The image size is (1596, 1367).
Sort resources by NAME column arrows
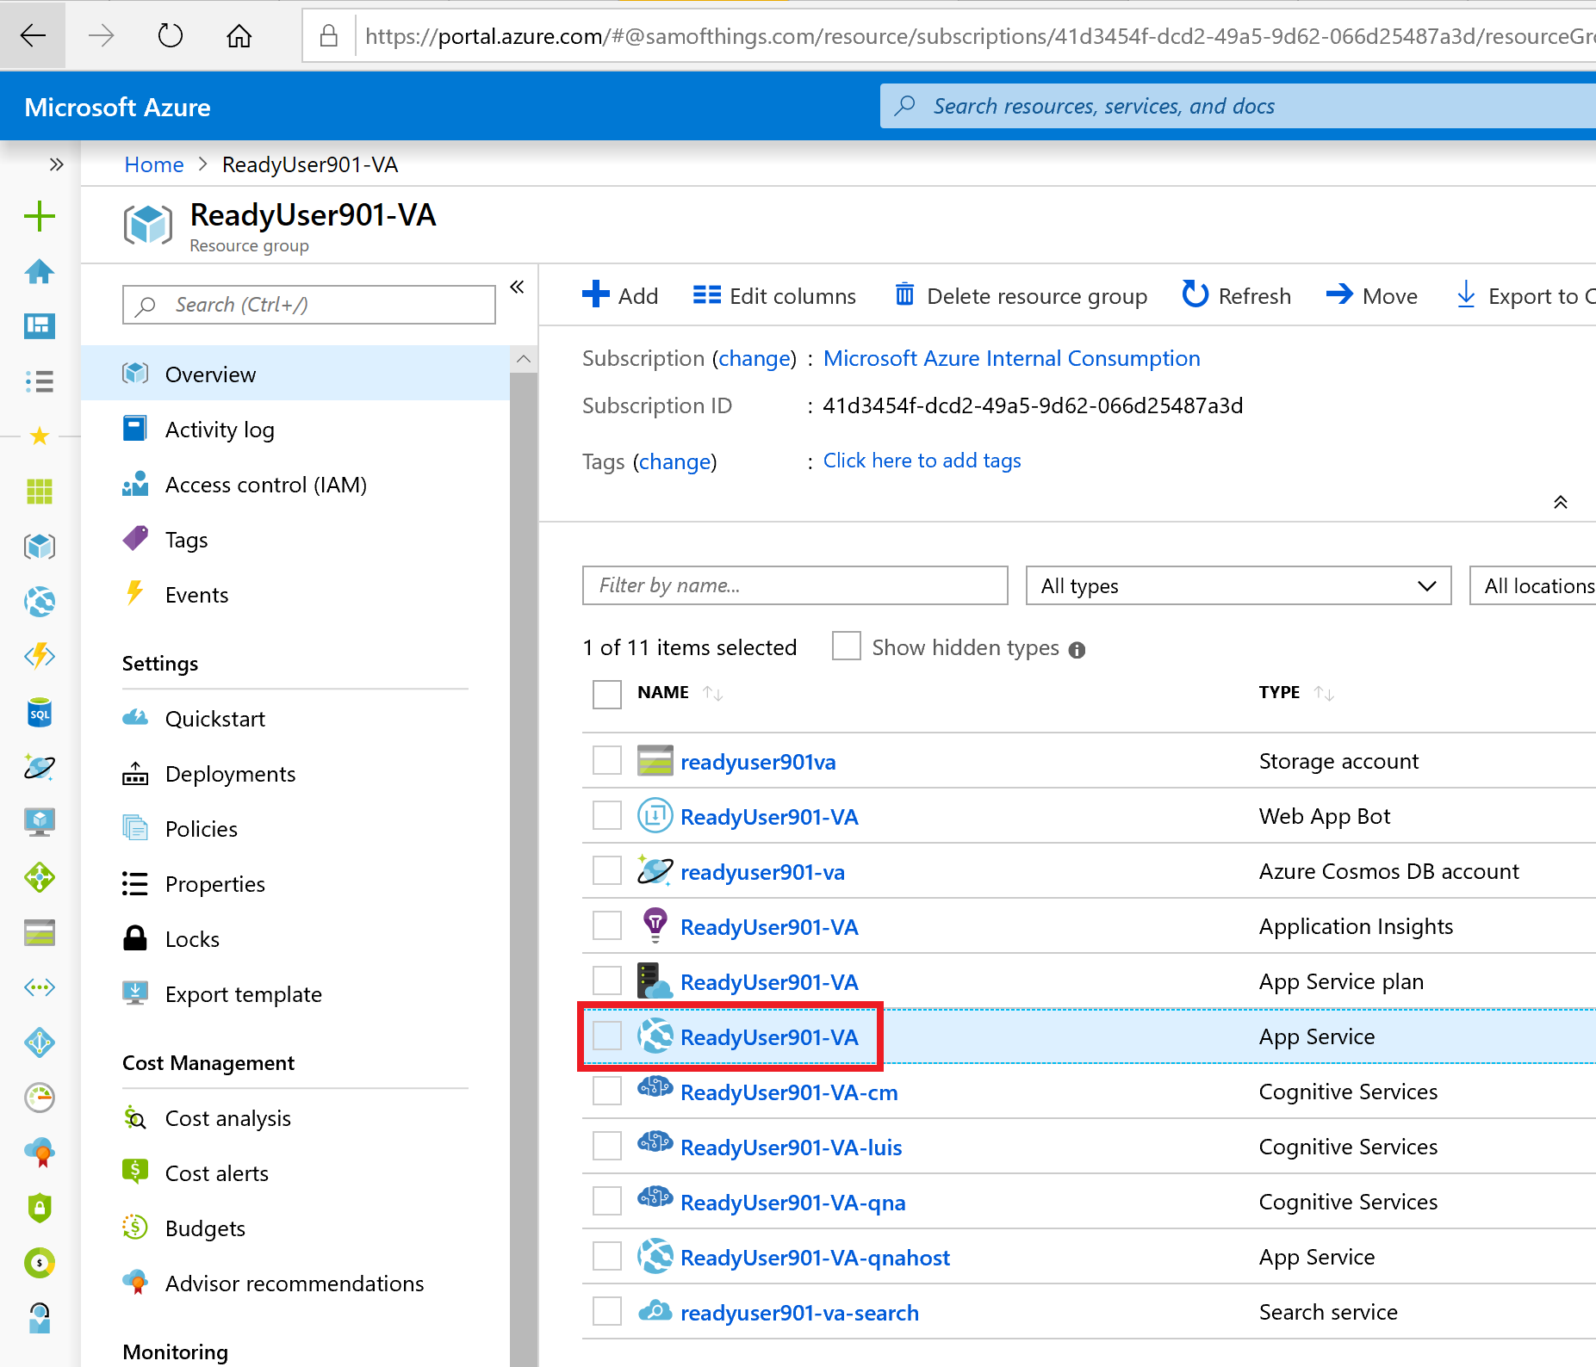click(x=712, y=693)
